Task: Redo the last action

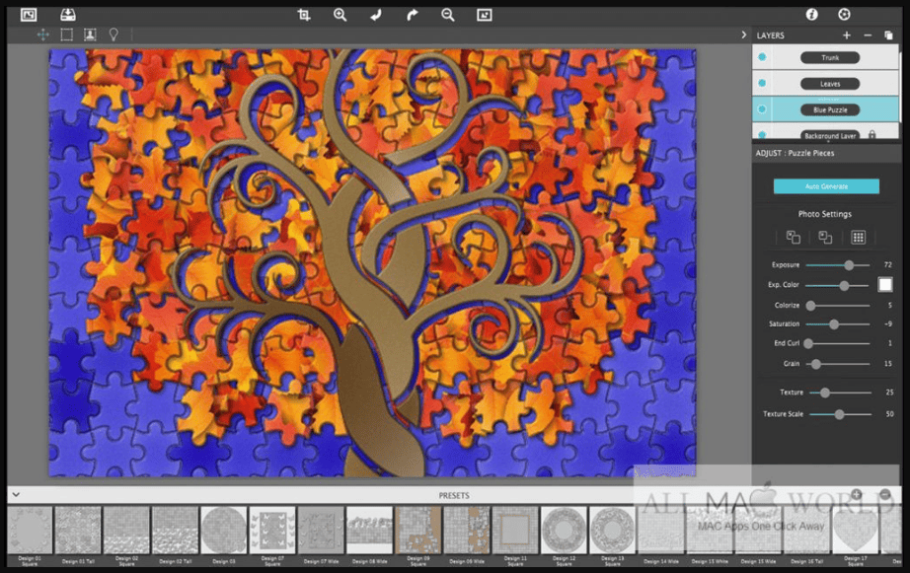Action: (x=412, y=15)
